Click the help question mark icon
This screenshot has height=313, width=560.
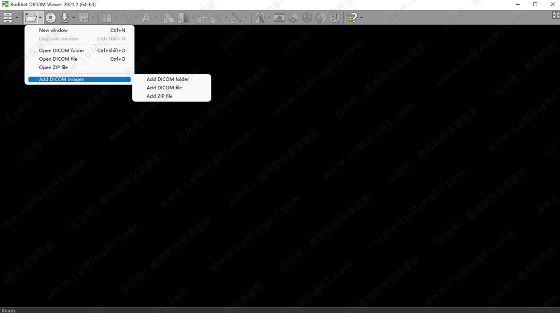pyautogui.click(x=353, y=18)
